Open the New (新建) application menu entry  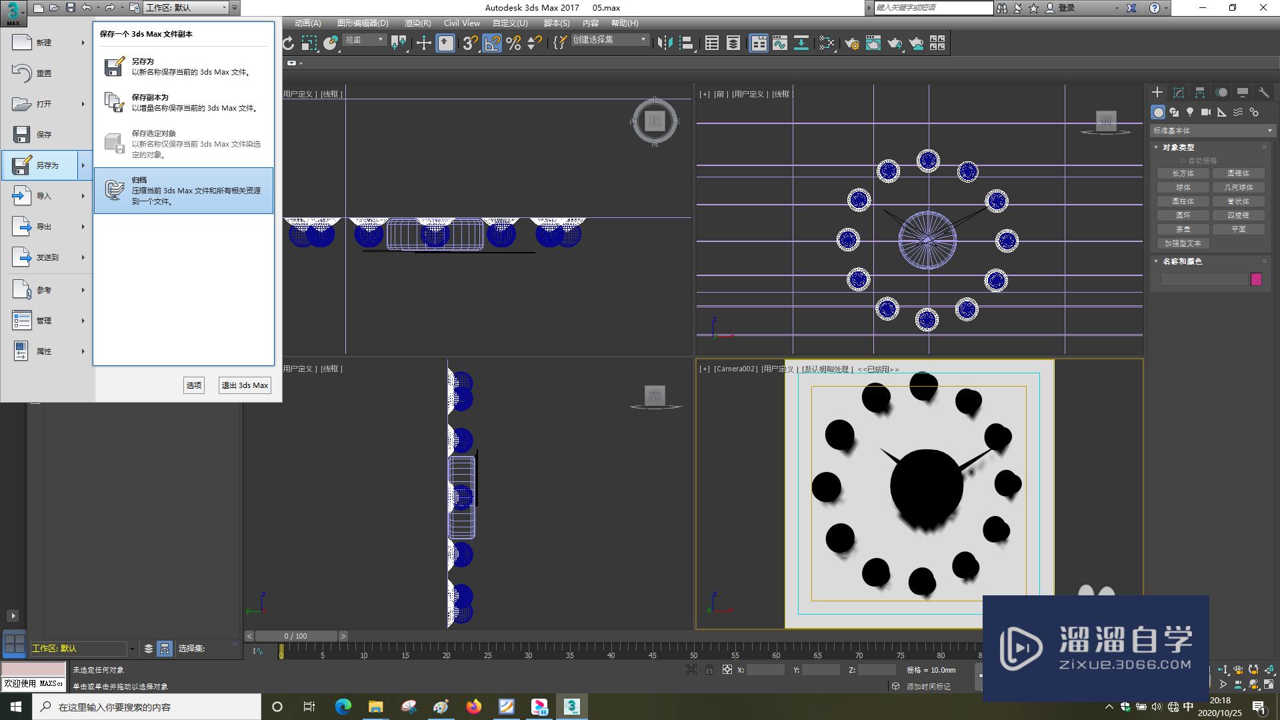coord(47,43)
